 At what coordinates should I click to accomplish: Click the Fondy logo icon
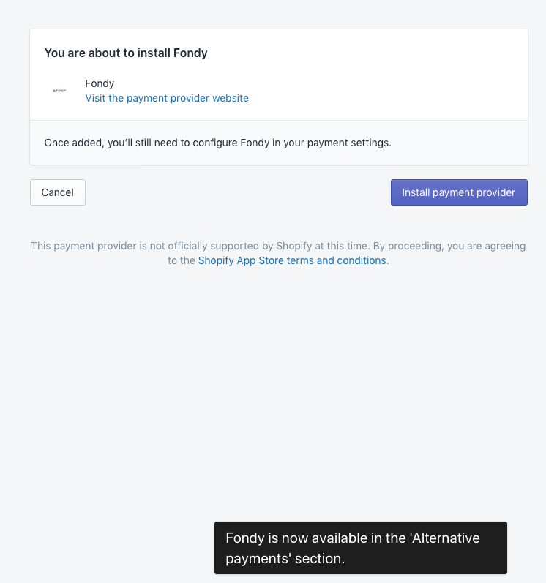pos(59,91)
